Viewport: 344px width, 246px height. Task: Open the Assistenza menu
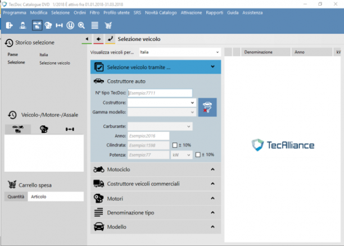[252, 13]
